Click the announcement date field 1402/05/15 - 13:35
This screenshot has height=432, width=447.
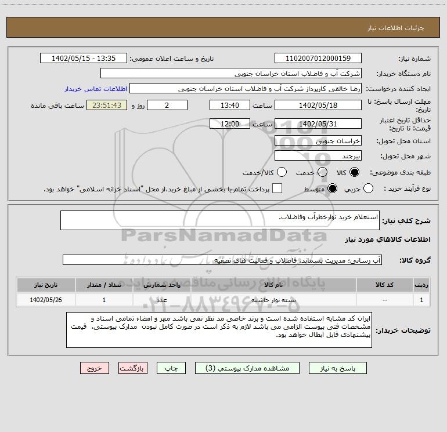pos(84,58)
